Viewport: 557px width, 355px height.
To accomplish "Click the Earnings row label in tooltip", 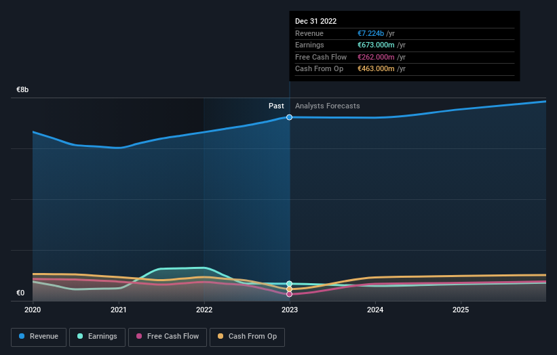I will pyautogui.click(x=309, y=45).
